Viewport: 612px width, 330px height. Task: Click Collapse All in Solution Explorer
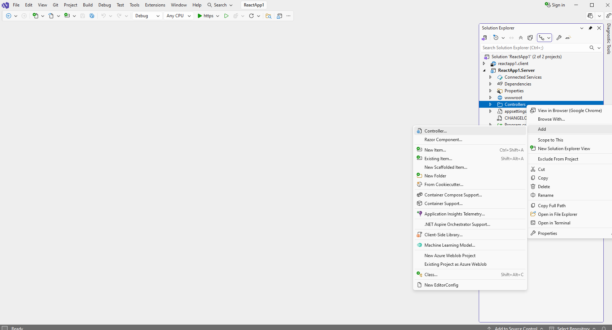click(x=521, y=38)
